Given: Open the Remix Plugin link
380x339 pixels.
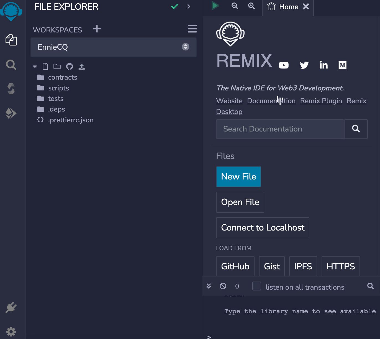Looking at the screenshot, I should coord(321,101).
